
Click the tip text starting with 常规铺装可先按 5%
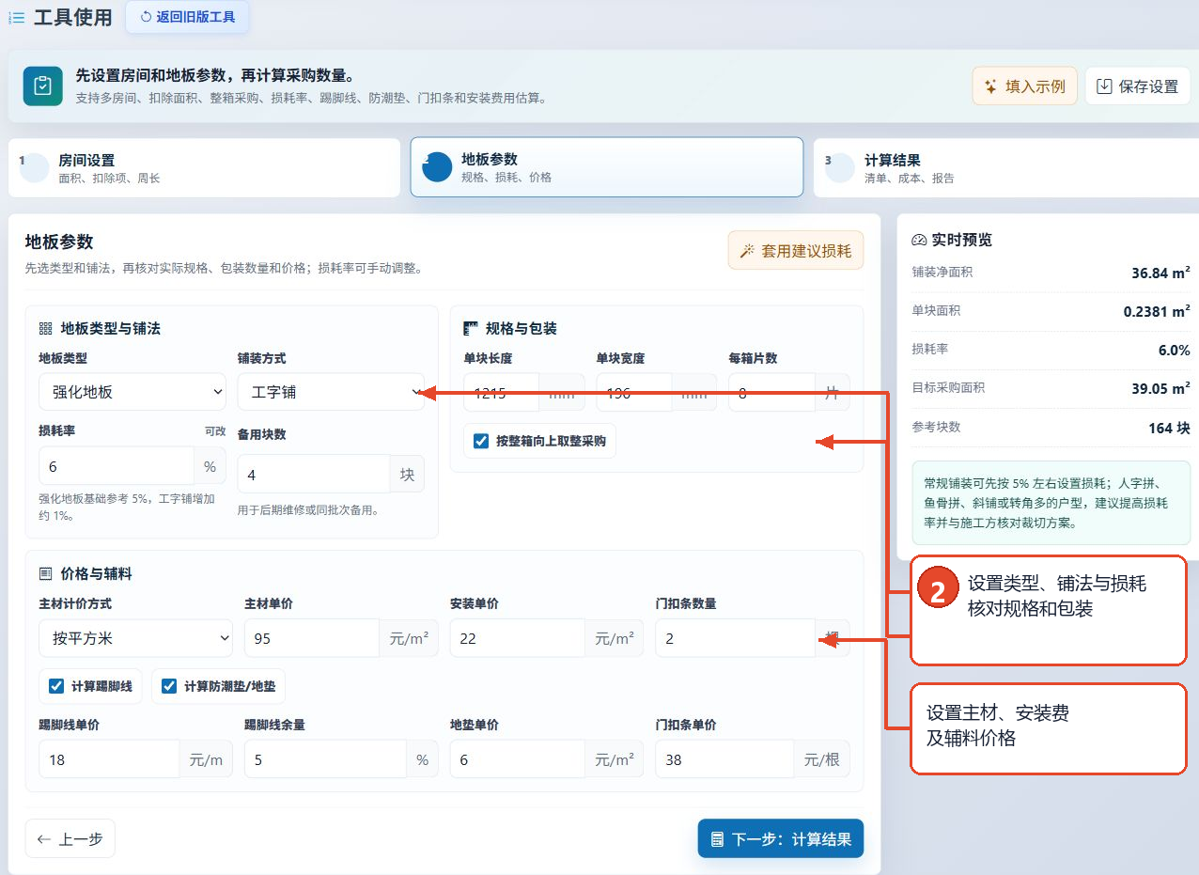[x=1046, y=503]
